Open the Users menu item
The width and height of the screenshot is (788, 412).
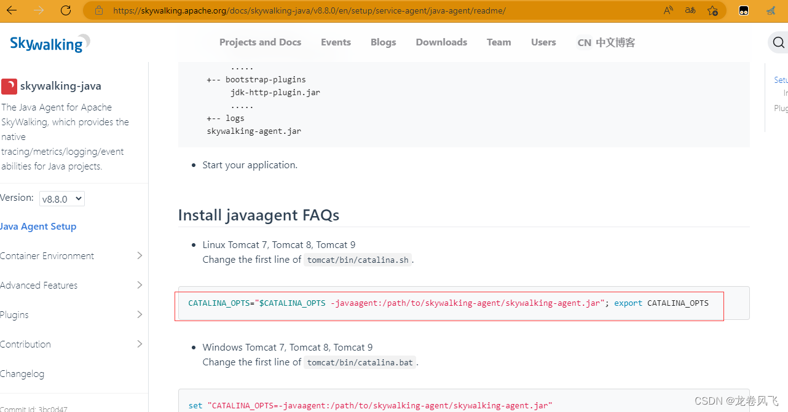pyautogui.click(x=543, y=42)
